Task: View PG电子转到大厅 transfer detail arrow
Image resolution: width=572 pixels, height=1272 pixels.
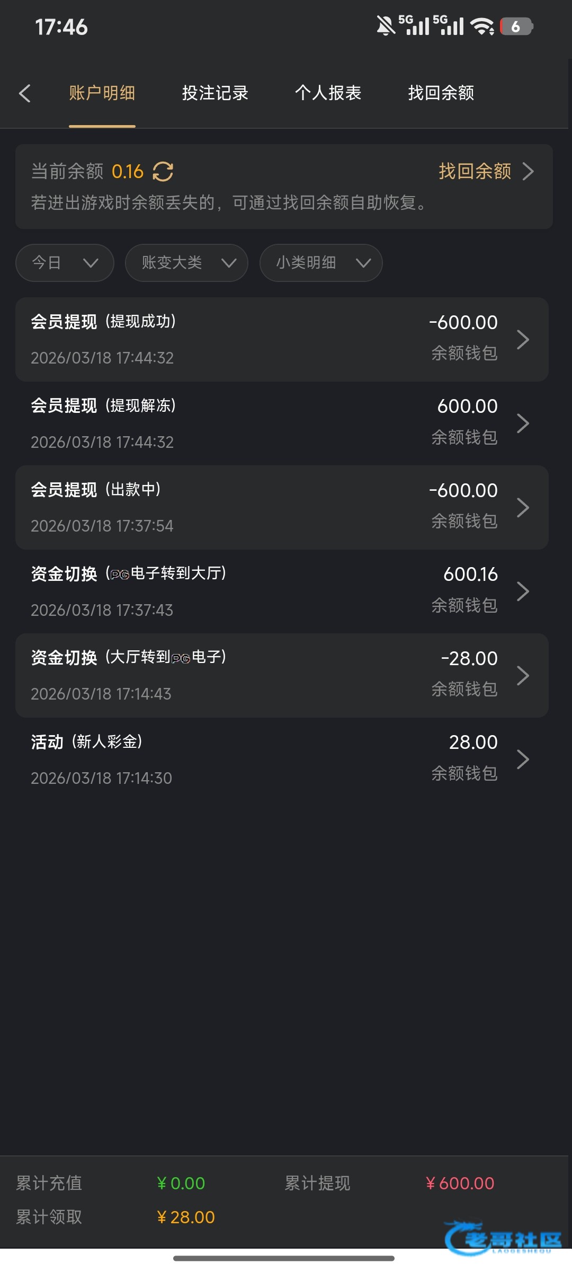Action: coord(523,591)
